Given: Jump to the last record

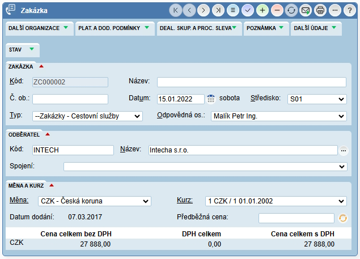Looking at the screenshot, I should [218, 10].
